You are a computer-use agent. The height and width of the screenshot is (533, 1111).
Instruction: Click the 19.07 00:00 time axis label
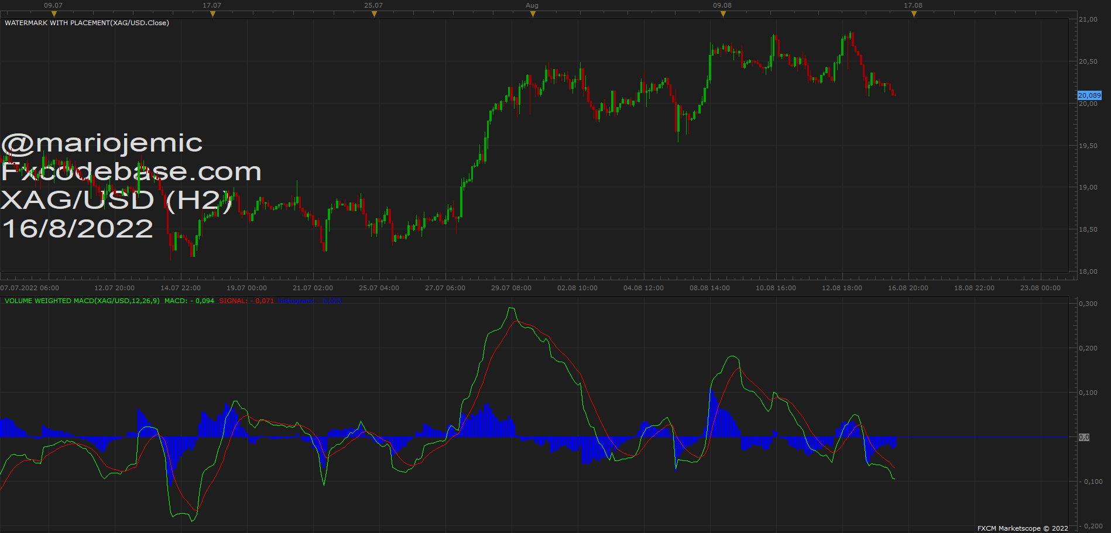pyautogui.click(x=246, y=288)
